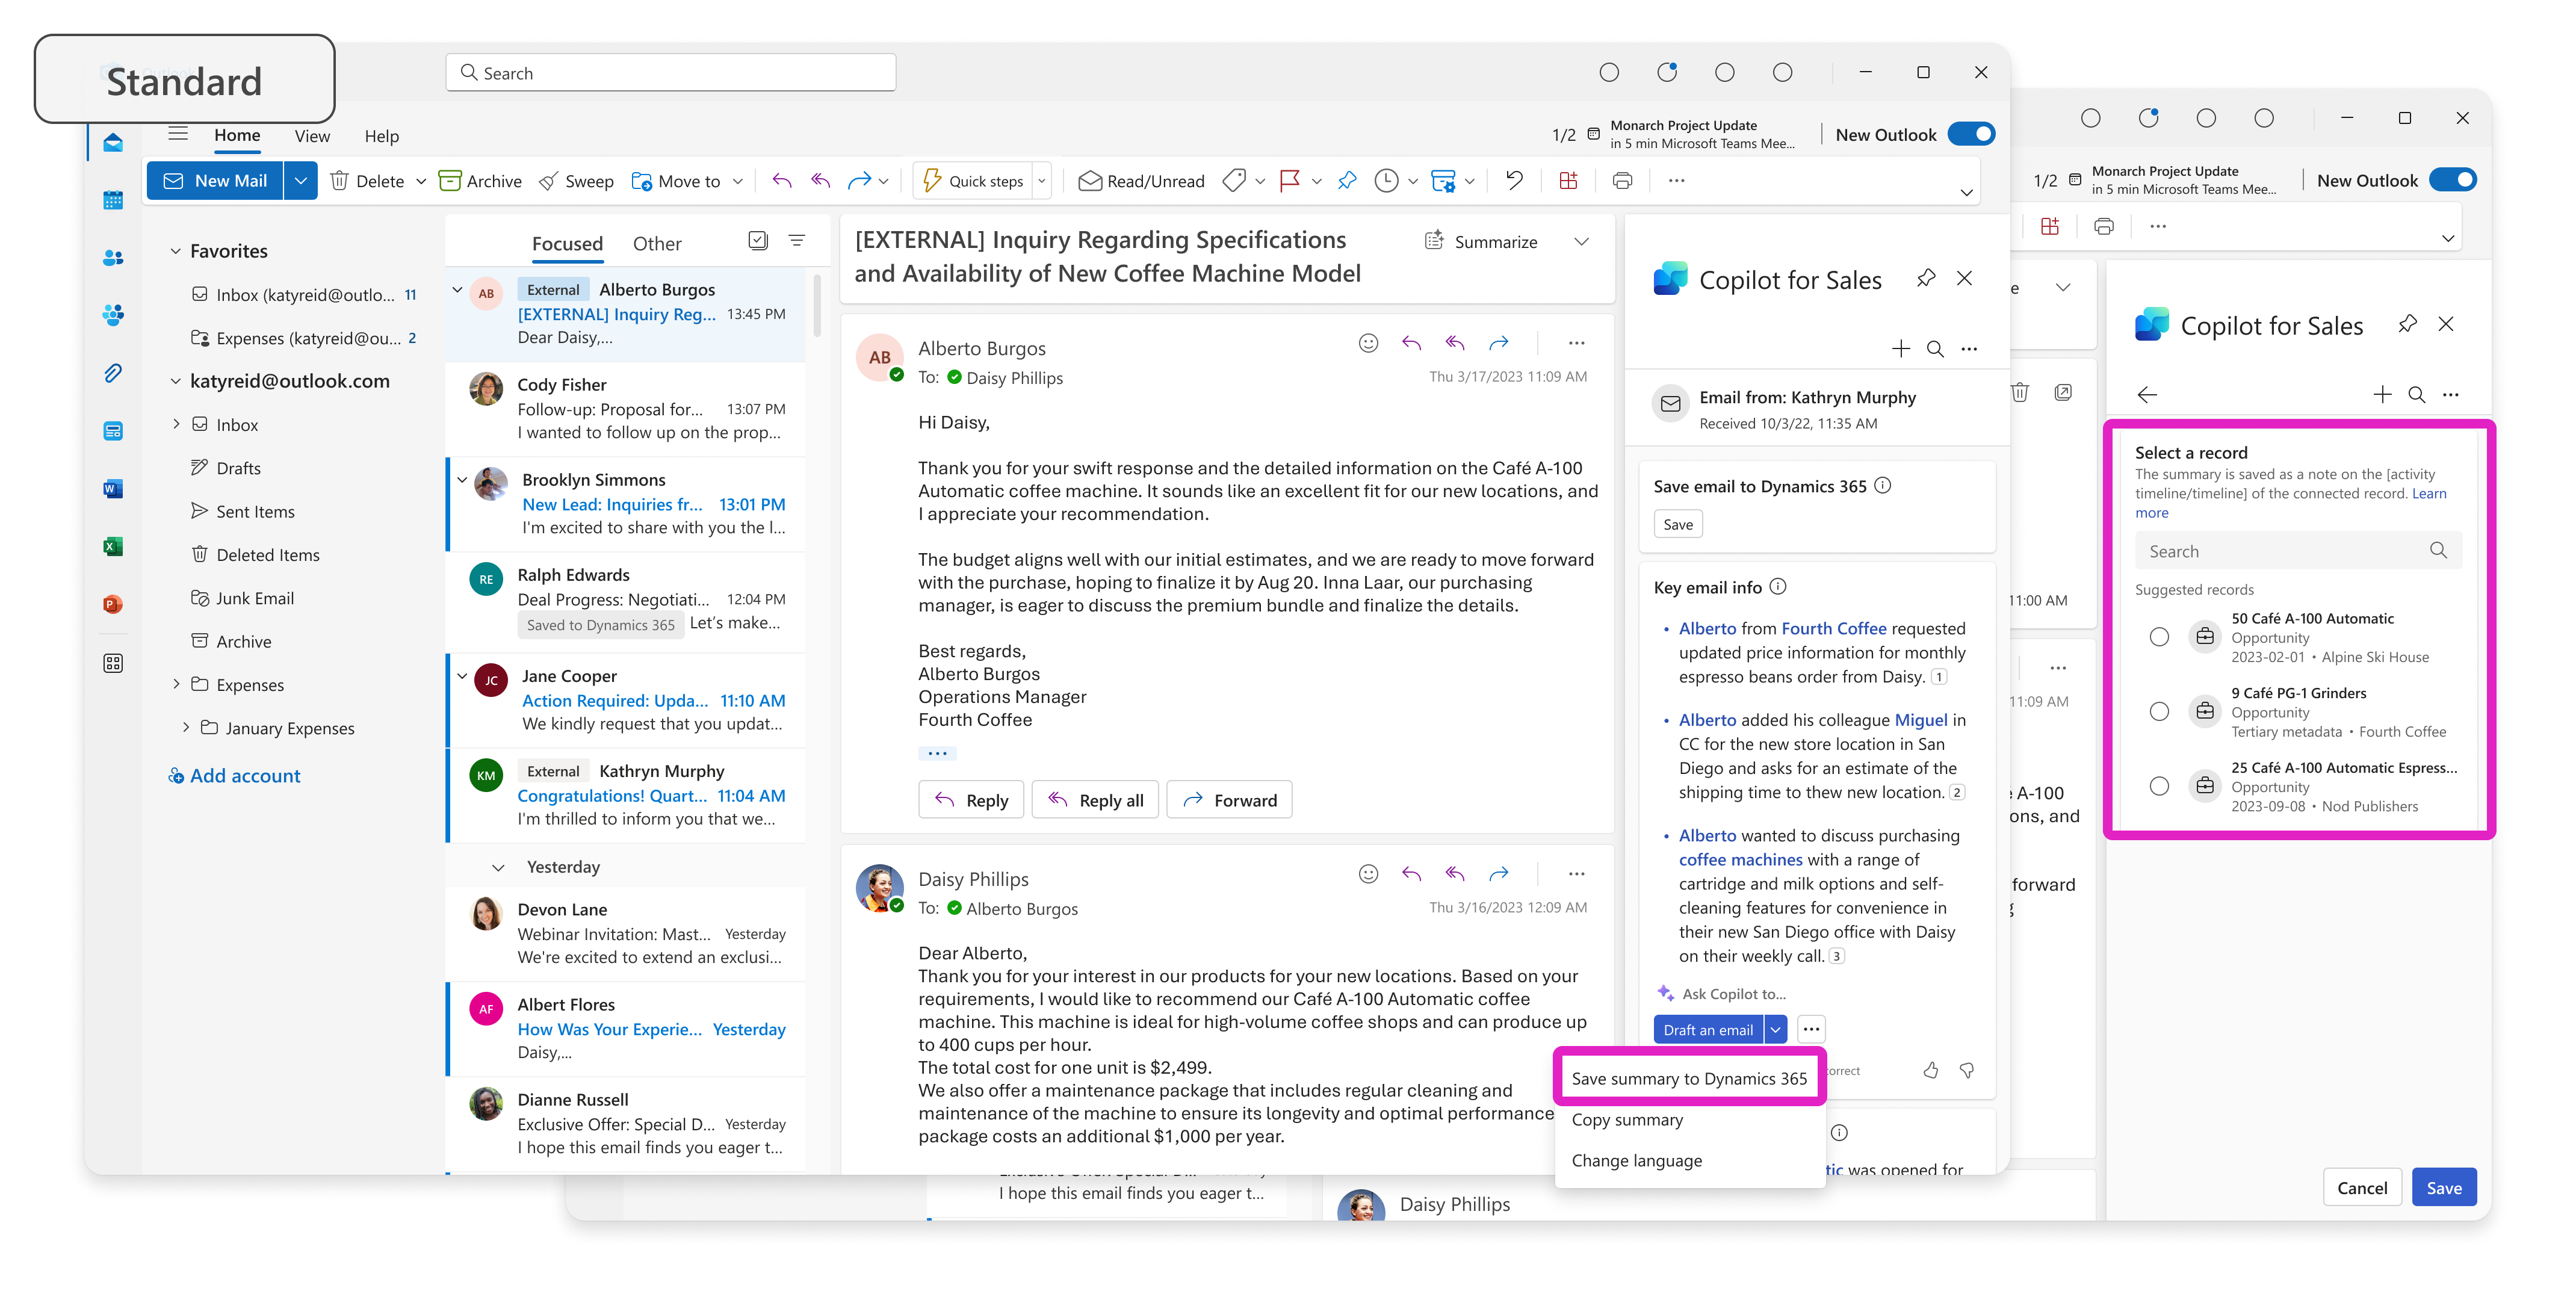Select the 9 Café PG-1 Grinders radio button
Viewport: 2576px width, 1300px height.
pos(2159,711)
